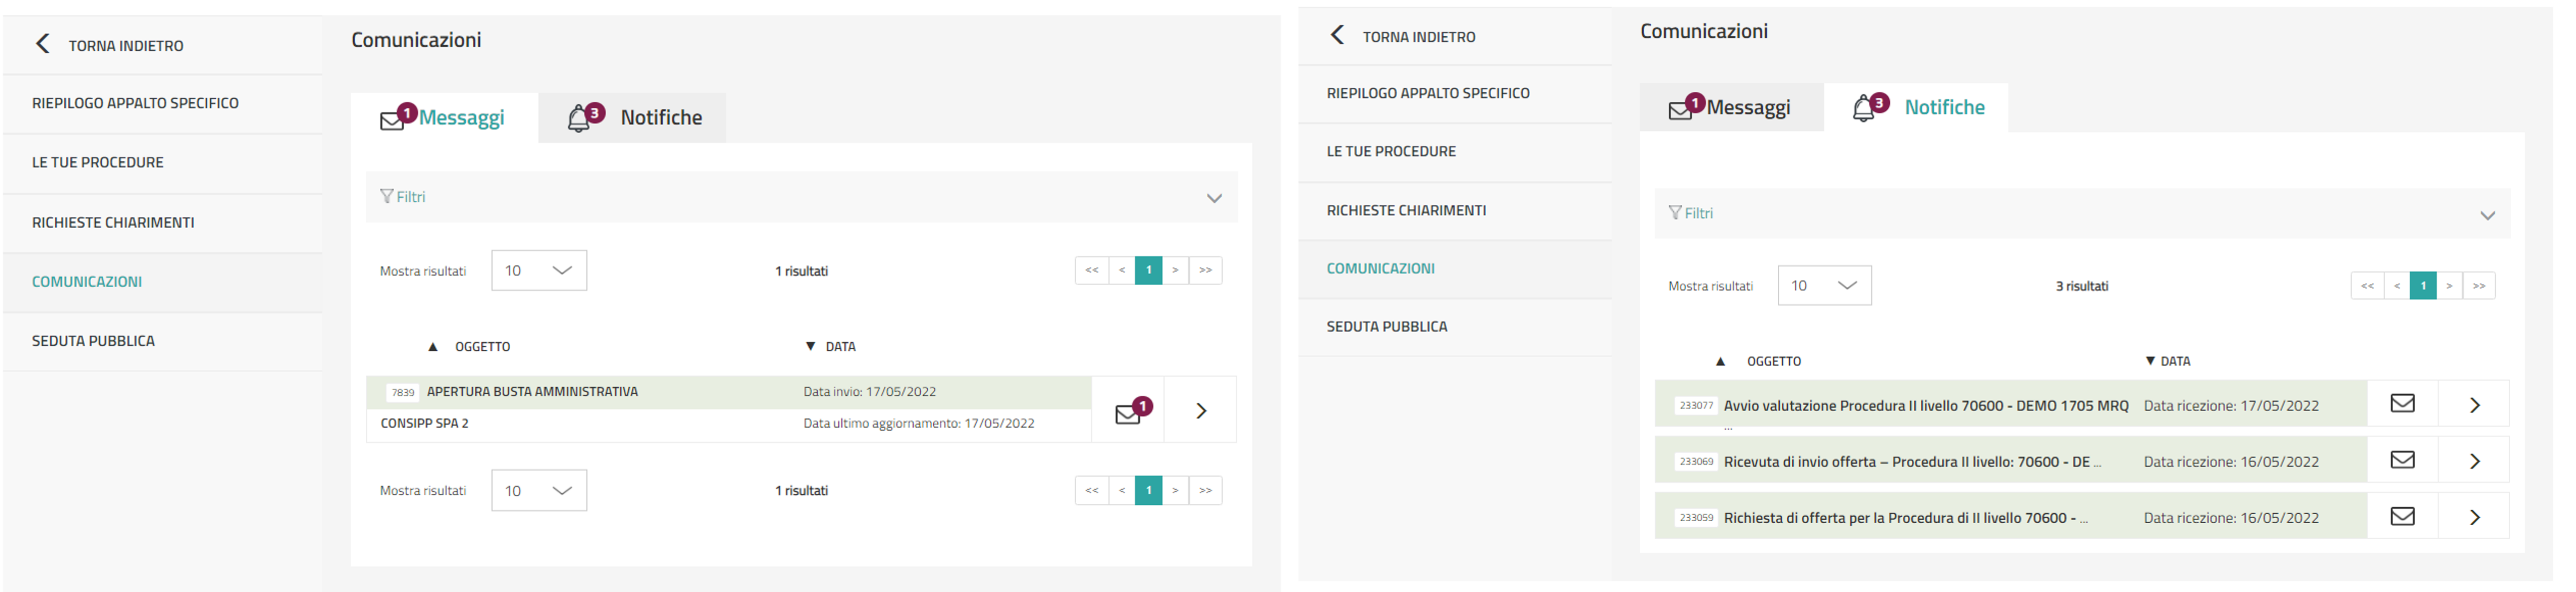The height and width of the screenshot is (592, 2576).
Task: Open notification 233059 using its arrow icon
Action: coord(2475,517)
